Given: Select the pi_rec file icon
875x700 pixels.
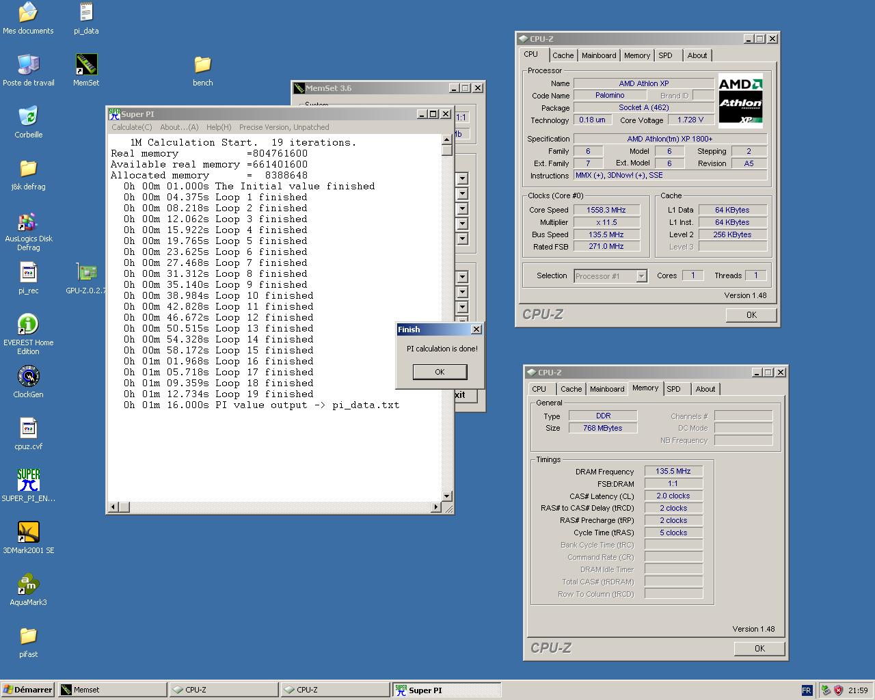Looking at the screenshot, I should click(x=28, y=272).
